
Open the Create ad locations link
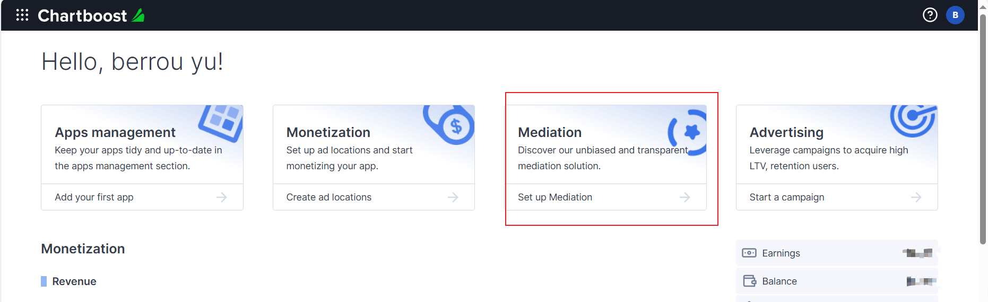(x=328, y=197)
